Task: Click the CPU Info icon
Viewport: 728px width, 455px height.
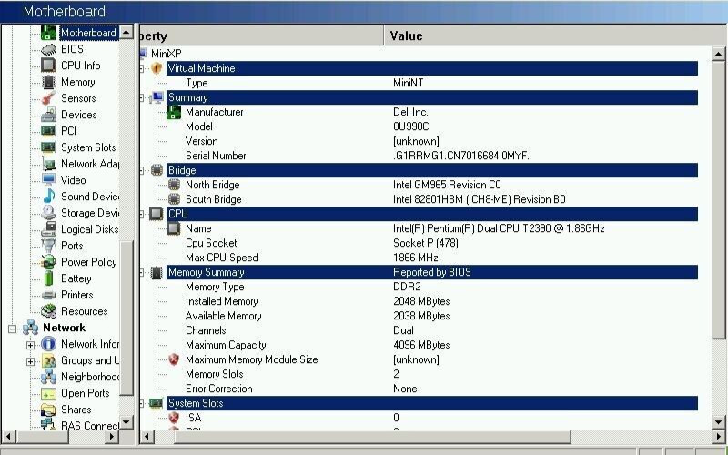Action: click(x=48, y=66)
